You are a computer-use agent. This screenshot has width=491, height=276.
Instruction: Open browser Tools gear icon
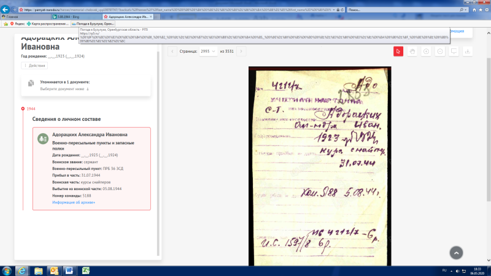487,10
